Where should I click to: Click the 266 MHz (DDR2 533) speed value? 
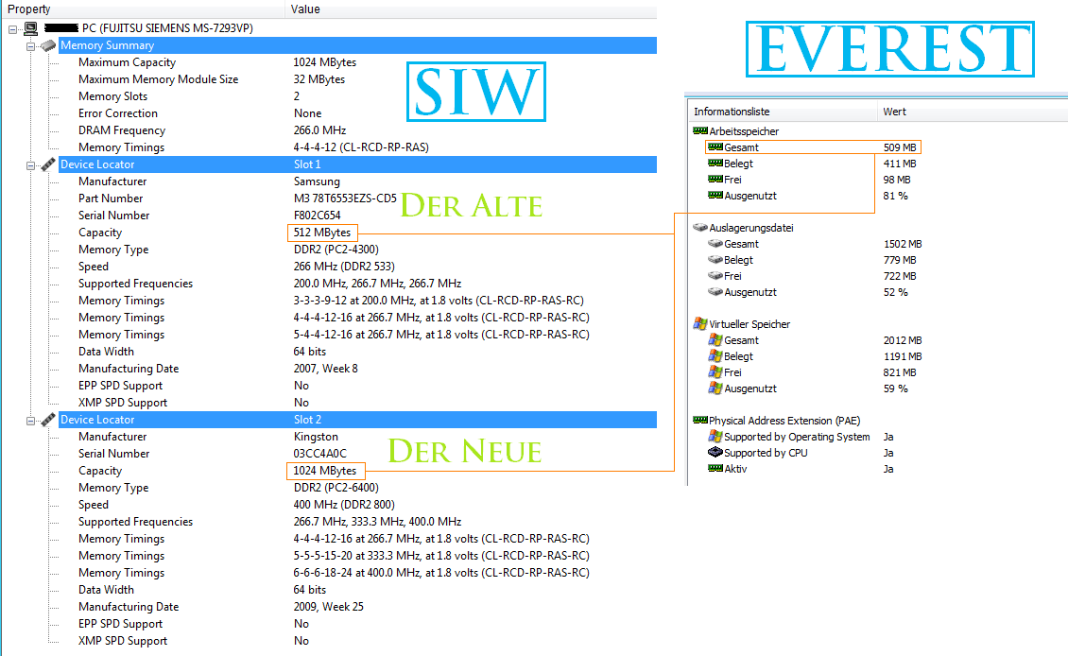pyautogui.click(x=344, y=268)
